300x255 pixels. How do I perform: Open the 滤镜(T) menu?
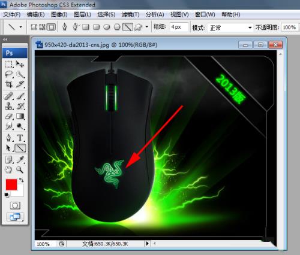tap(130, 14)
